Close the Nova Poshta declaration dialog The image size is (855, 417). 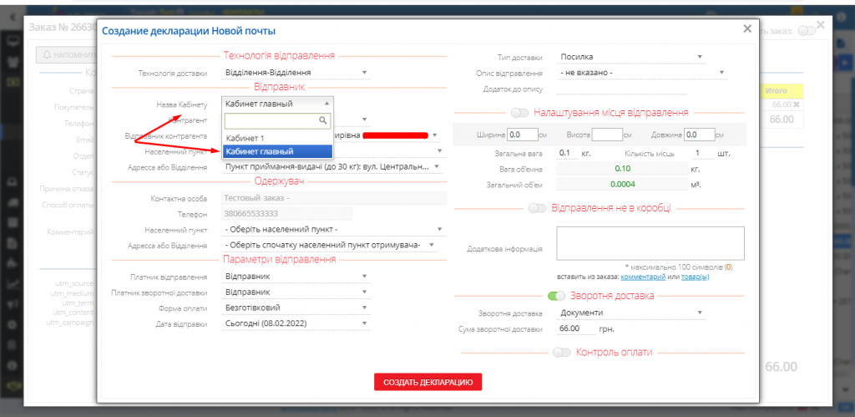coord(747,29)
